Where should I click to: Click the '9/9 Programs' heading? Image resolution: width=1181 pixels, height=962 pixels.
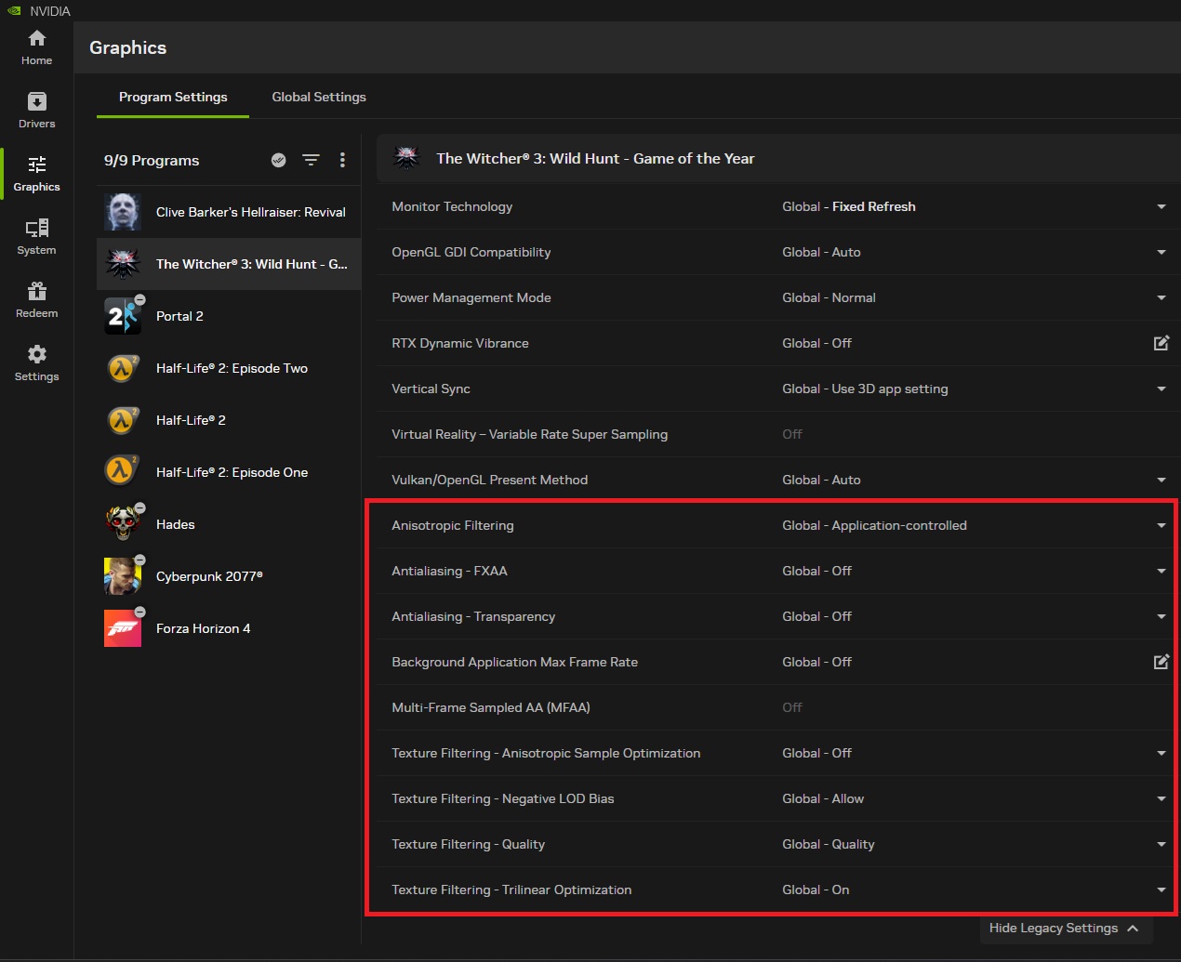[152, 160]
